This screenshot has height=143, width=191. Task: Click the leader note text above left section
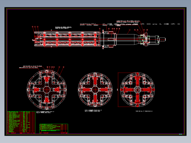point(30,67)
